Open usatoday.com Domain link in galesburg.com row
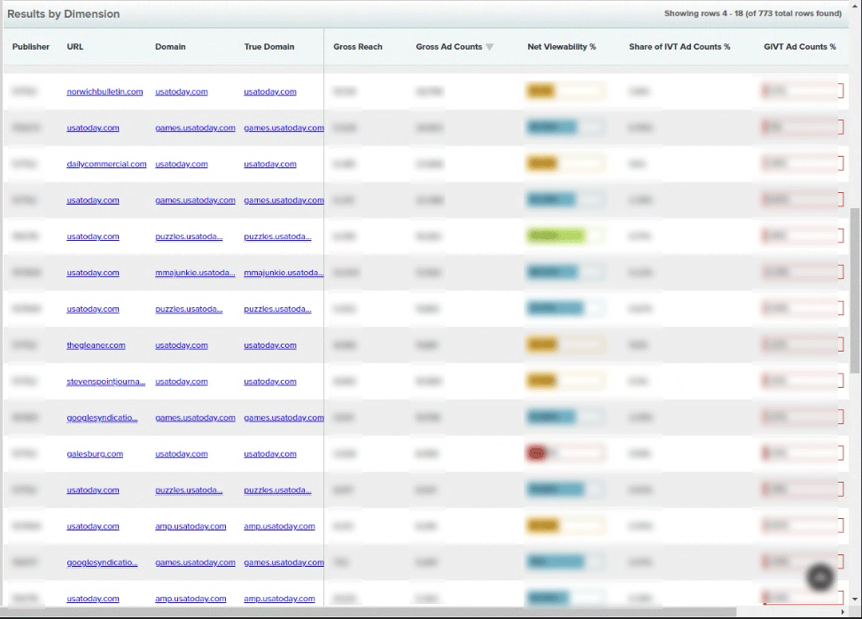Screen dimensions: 862x619 point(182,454)
